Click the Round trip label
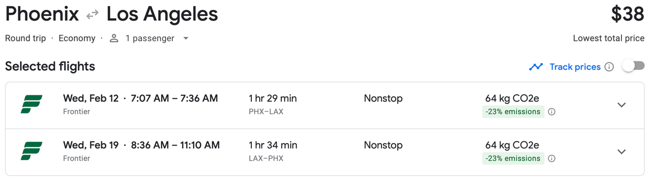This screenshot has height=184, width=651. 26,38
